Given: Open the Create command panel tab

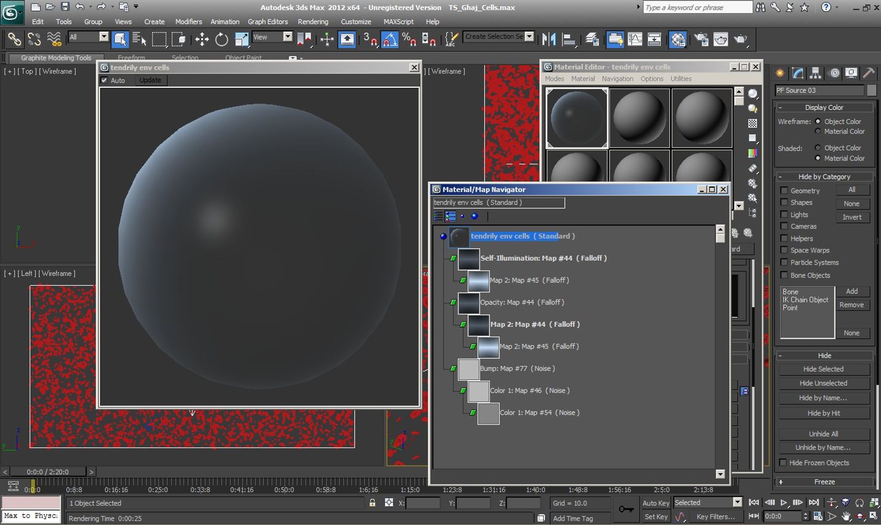Looking at the screenshot, I should tap(780, 73).
